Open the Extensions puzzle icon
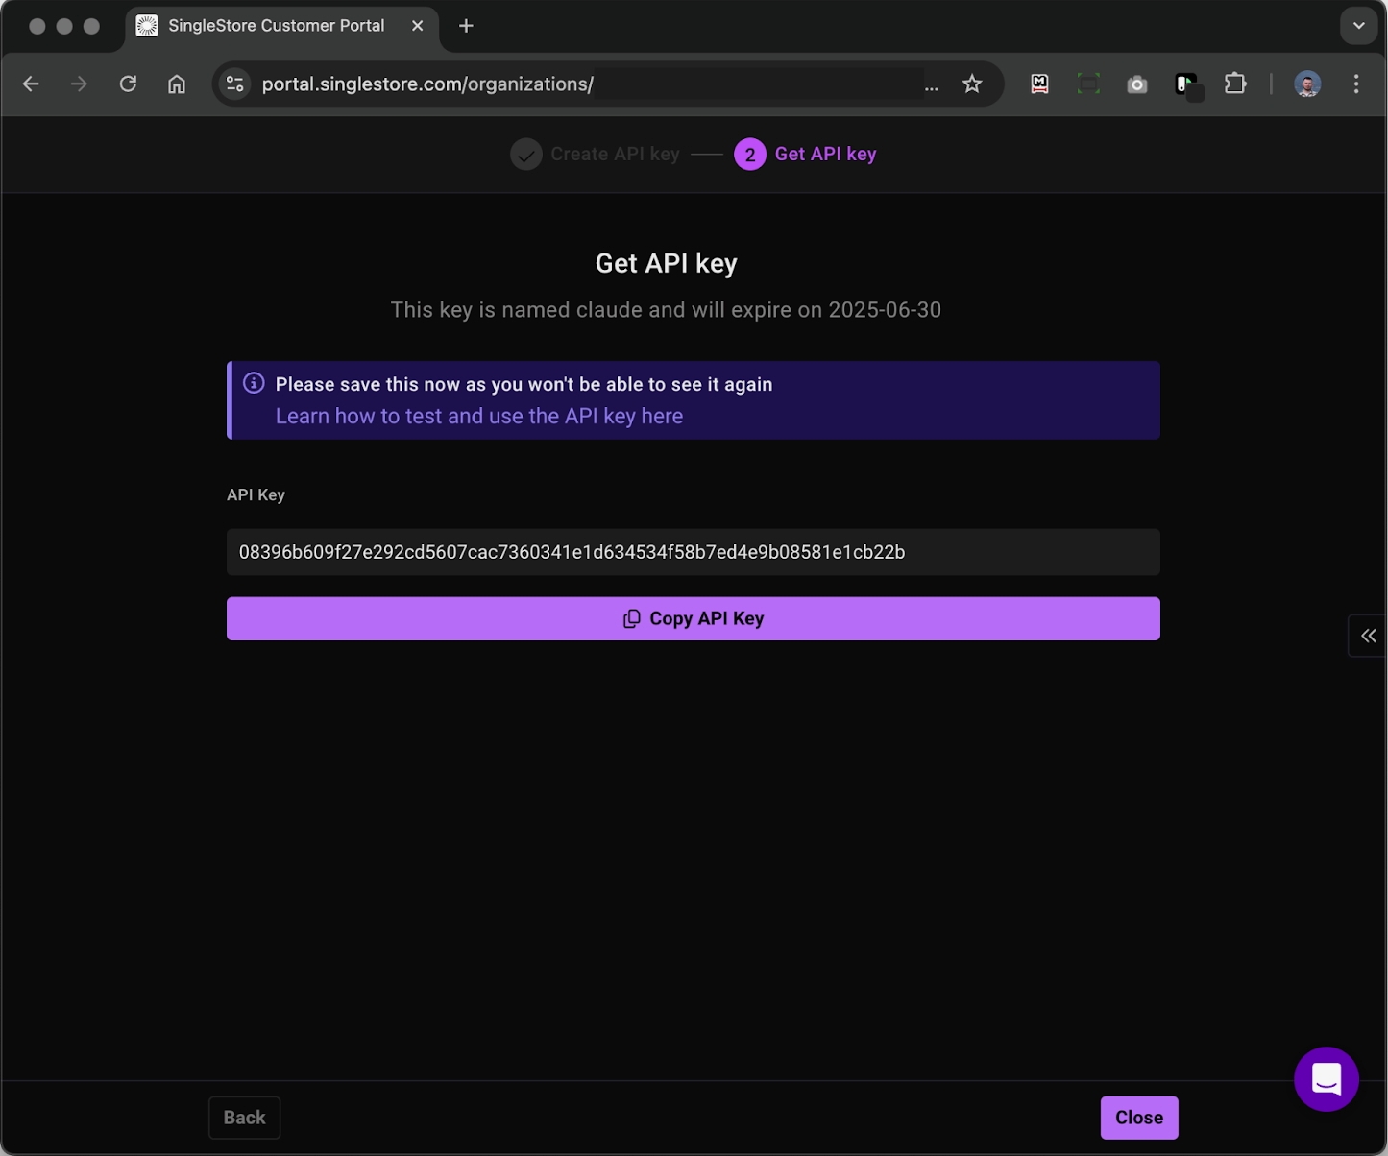Screen dimensions: 1388x1156 point(1235,84)
